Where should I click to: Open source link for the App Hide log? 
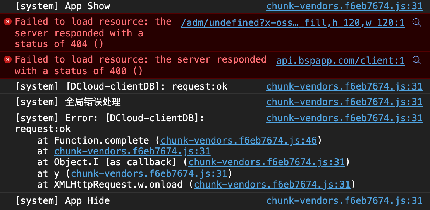pos(344,201)
